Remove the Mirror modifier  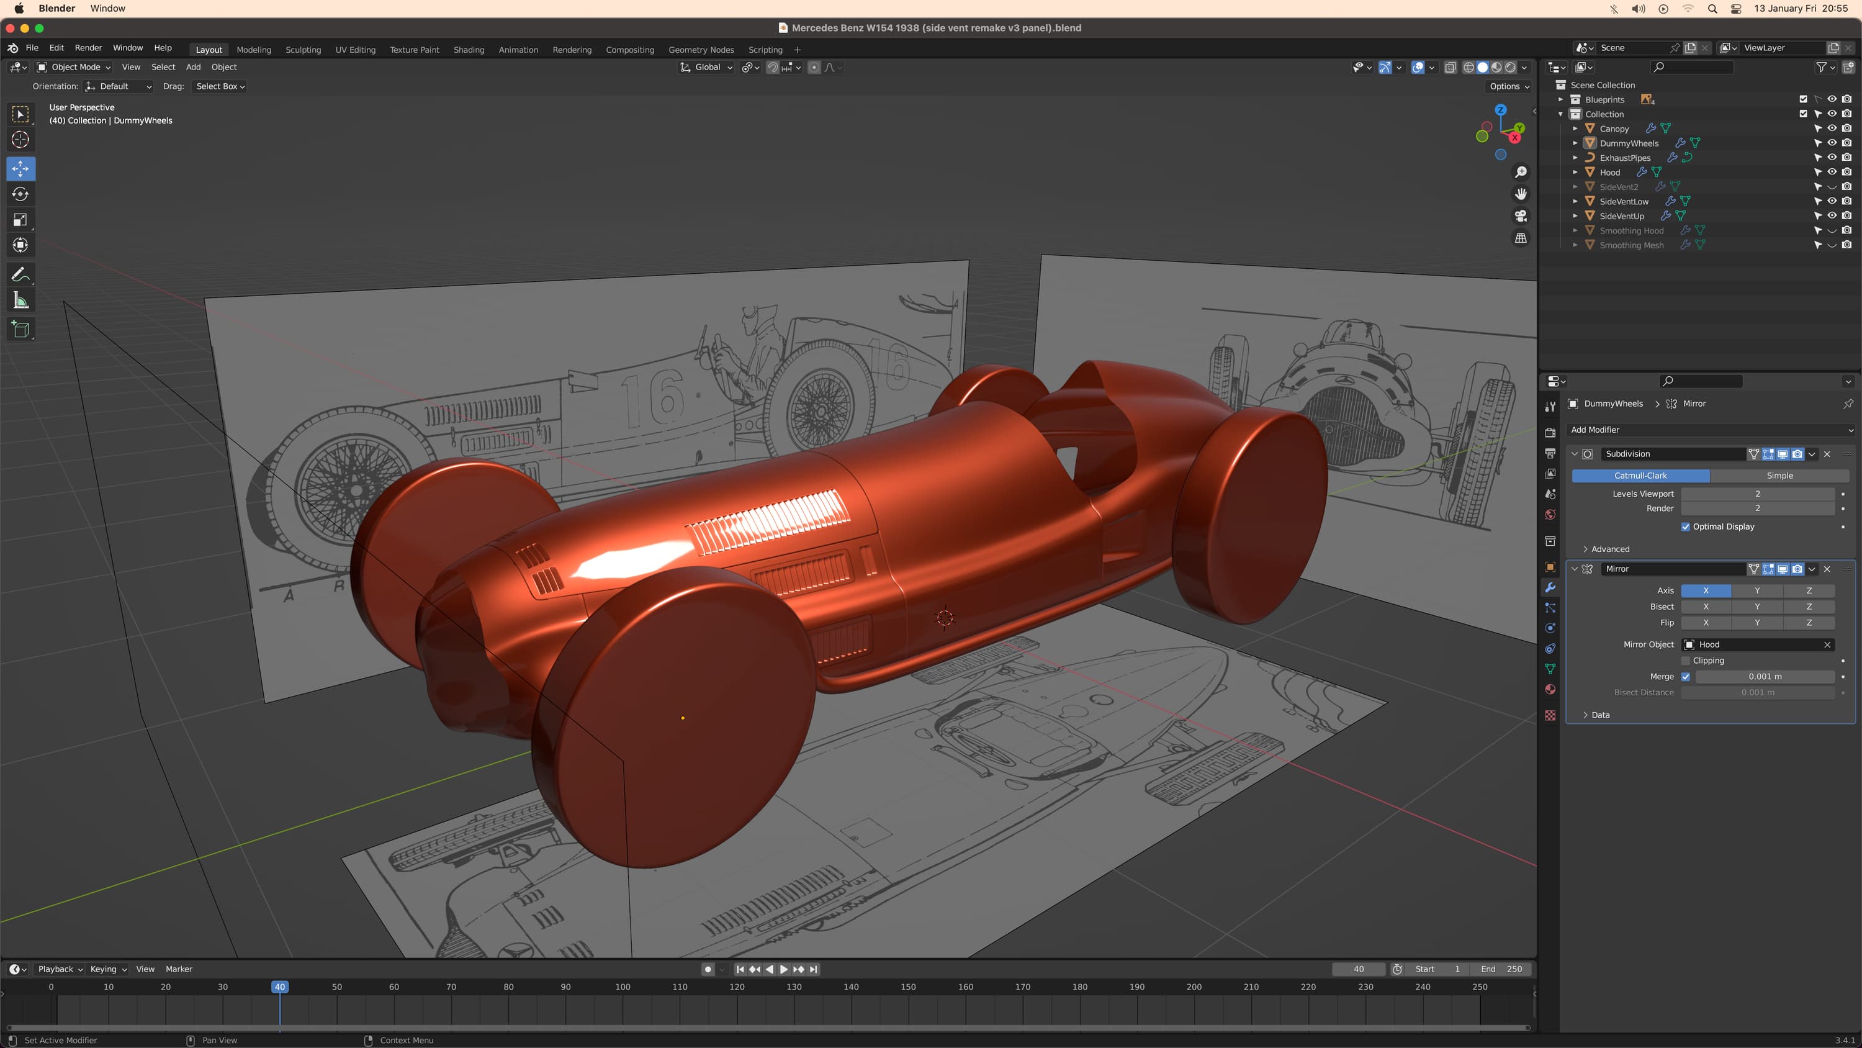coord(1827,569)
